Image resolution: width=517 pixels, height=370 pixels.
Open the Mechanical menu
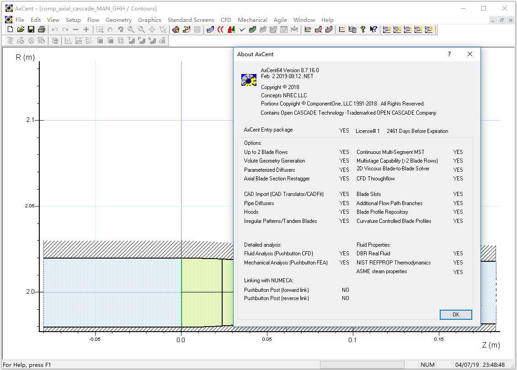(253, 20)
